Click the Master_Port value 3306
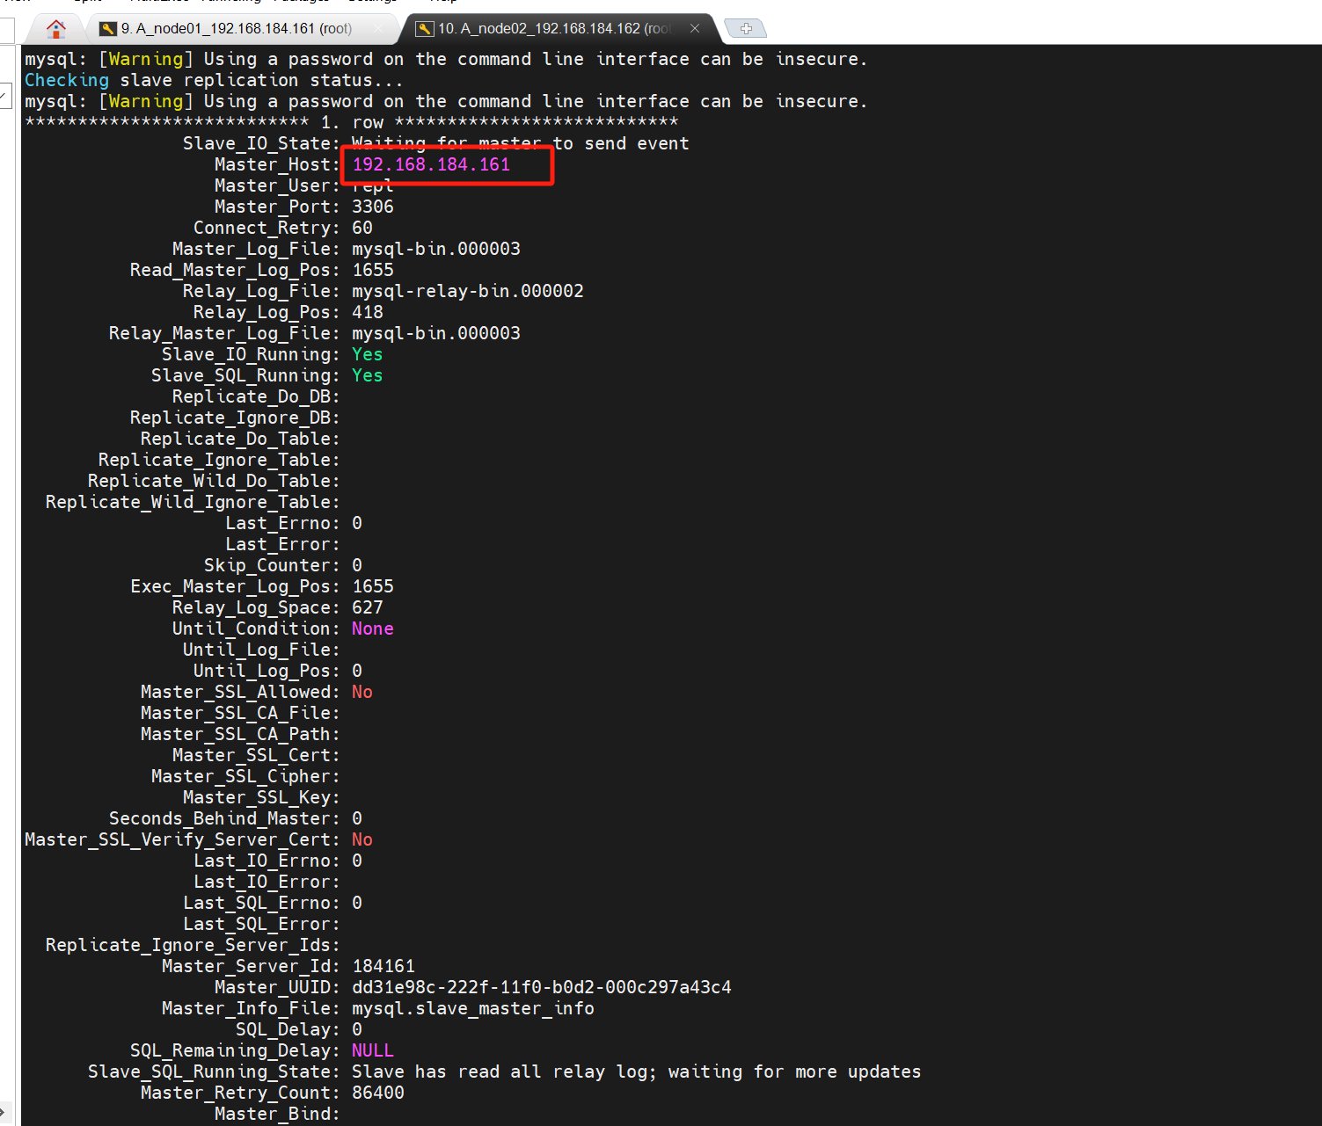This screenshot has width=1322, height=1126. pos(373,207)
